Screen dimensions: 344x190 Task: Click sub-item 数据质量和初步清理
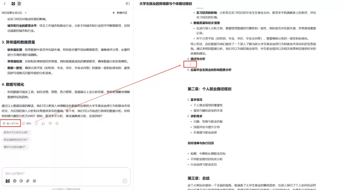[207, 23]
